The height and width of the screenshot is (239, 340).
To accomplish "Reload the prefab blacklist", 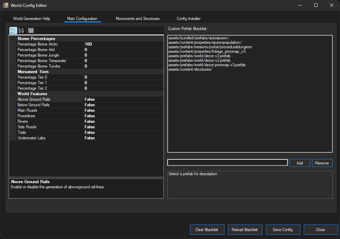I will click(x=245, y=229).
